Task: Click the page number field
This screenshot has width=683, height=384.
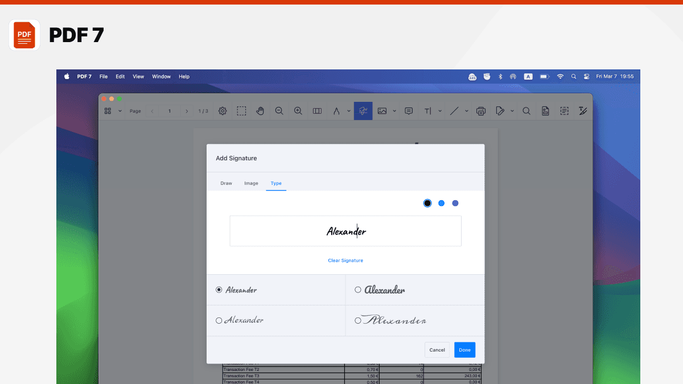Action: click(170, 111)
